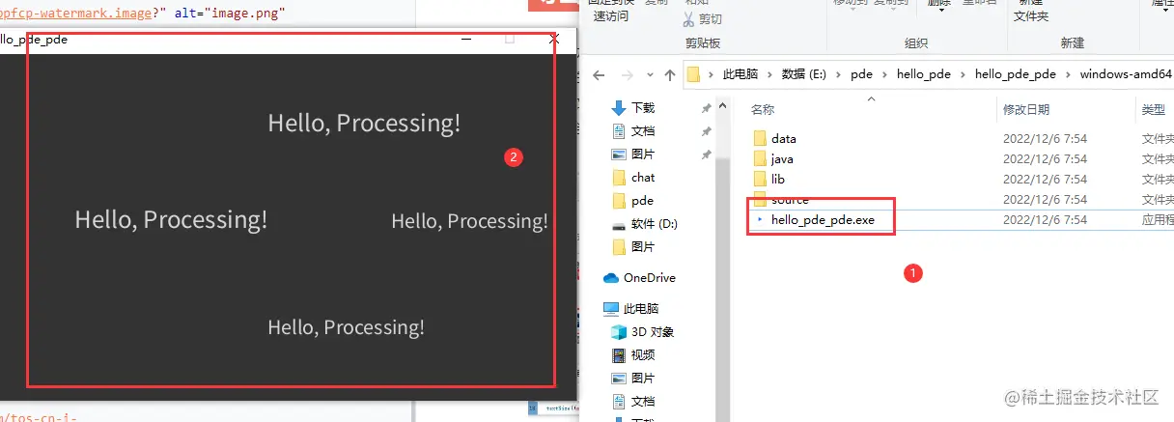Go up one folder level arrow
The image size is (1174, 422).
[x=670, y=75]
